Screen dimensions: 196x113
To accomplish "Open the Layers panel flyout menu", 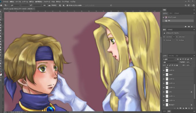I will coord(194,56).
